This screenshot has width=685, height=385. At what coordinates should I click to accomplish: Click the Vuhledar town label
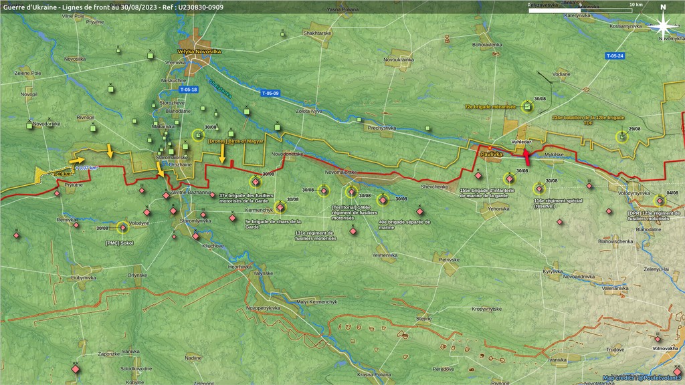[x=521, y=142]
